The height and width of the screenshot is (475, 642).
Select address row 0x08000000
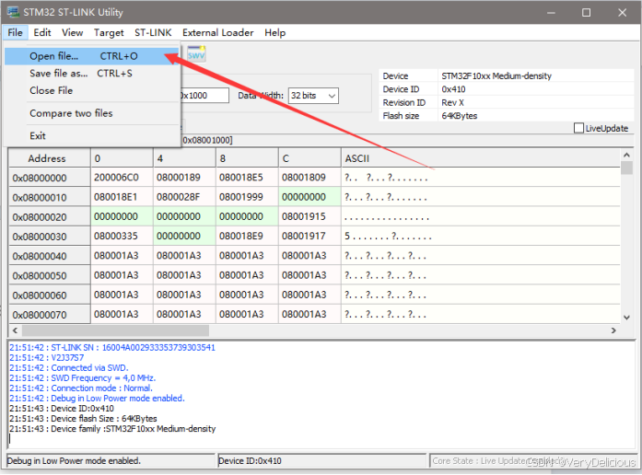50,178
